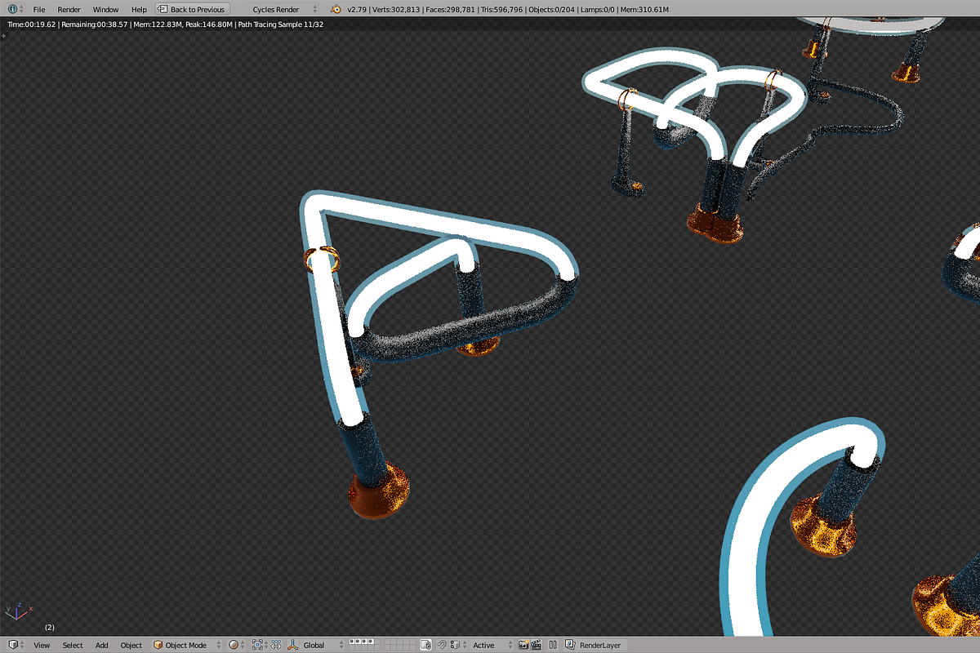Screen dimensions: 980x653
Task: Open the File menu
Action: click(39, 9)
